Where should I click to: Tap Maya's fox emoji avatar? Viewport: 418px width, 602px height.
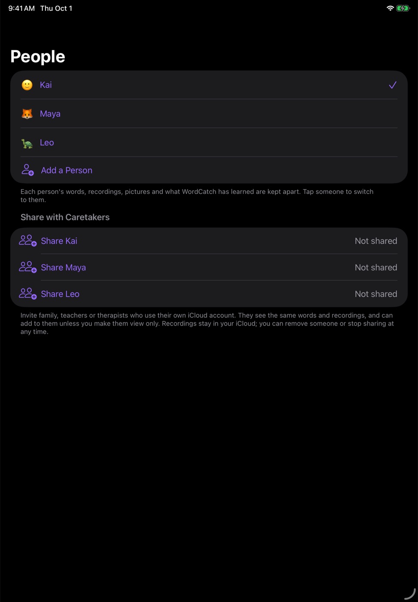click(x=27, y=114)
